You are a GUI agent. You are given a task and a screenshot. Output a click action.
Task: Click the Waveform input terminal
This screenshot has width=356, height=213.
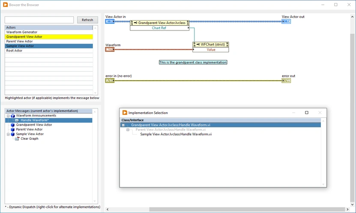(x=110, y=49)
